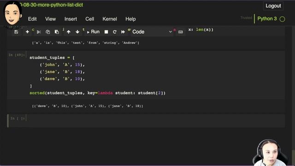This screenshot has height=166, width=295.
Task: Run the current cell
Action: pyautogui.click(x=93, y=32)
